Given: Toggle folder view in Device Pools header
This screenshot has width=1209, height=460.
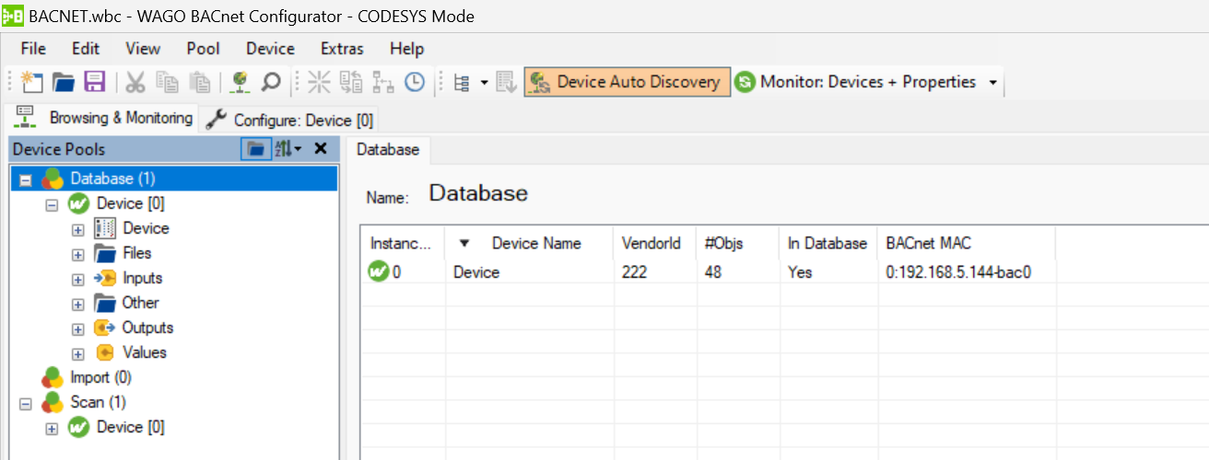Looking at the screenshot, I should click(256, 148).
